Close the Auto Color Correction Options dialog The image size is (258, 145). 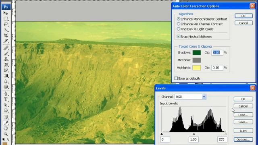point(252,6)
